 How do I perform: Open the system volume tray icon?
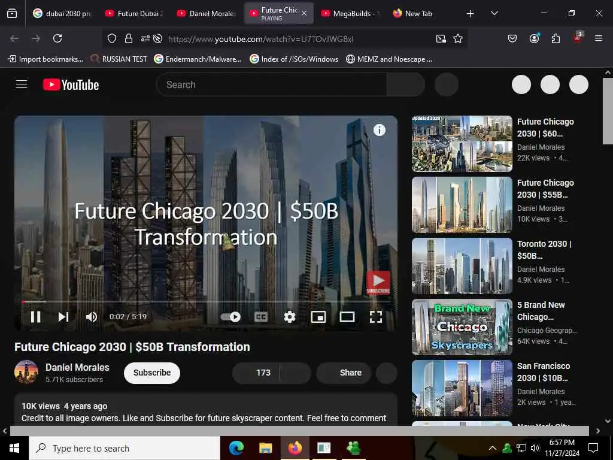[x=535, y=448]
